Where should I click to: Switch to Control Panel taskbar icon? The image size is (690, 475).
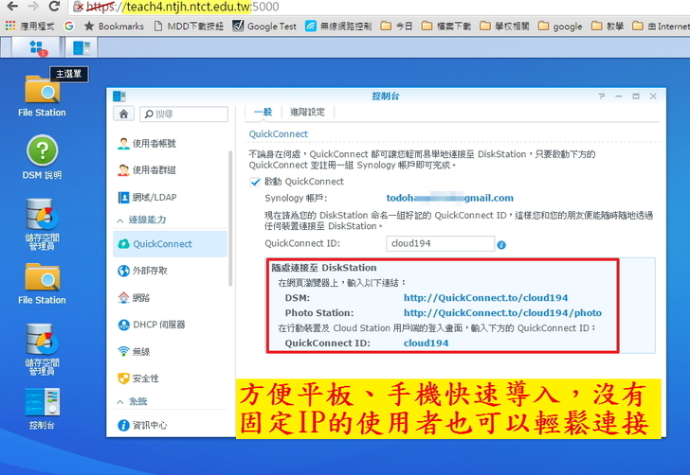(x=82, y=47)
